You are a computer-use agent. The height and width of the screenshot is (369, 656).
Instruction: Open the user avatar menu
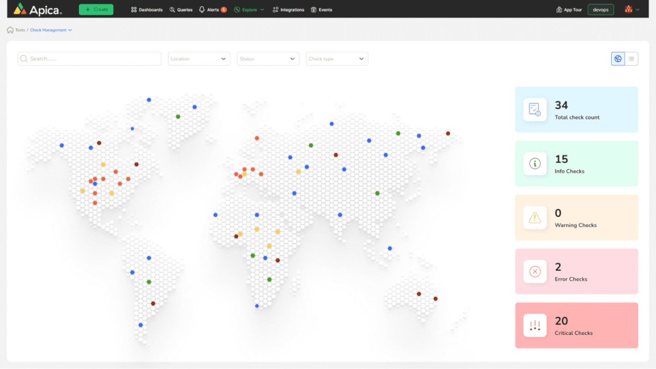pyautogui.click(x=632, y=9)
